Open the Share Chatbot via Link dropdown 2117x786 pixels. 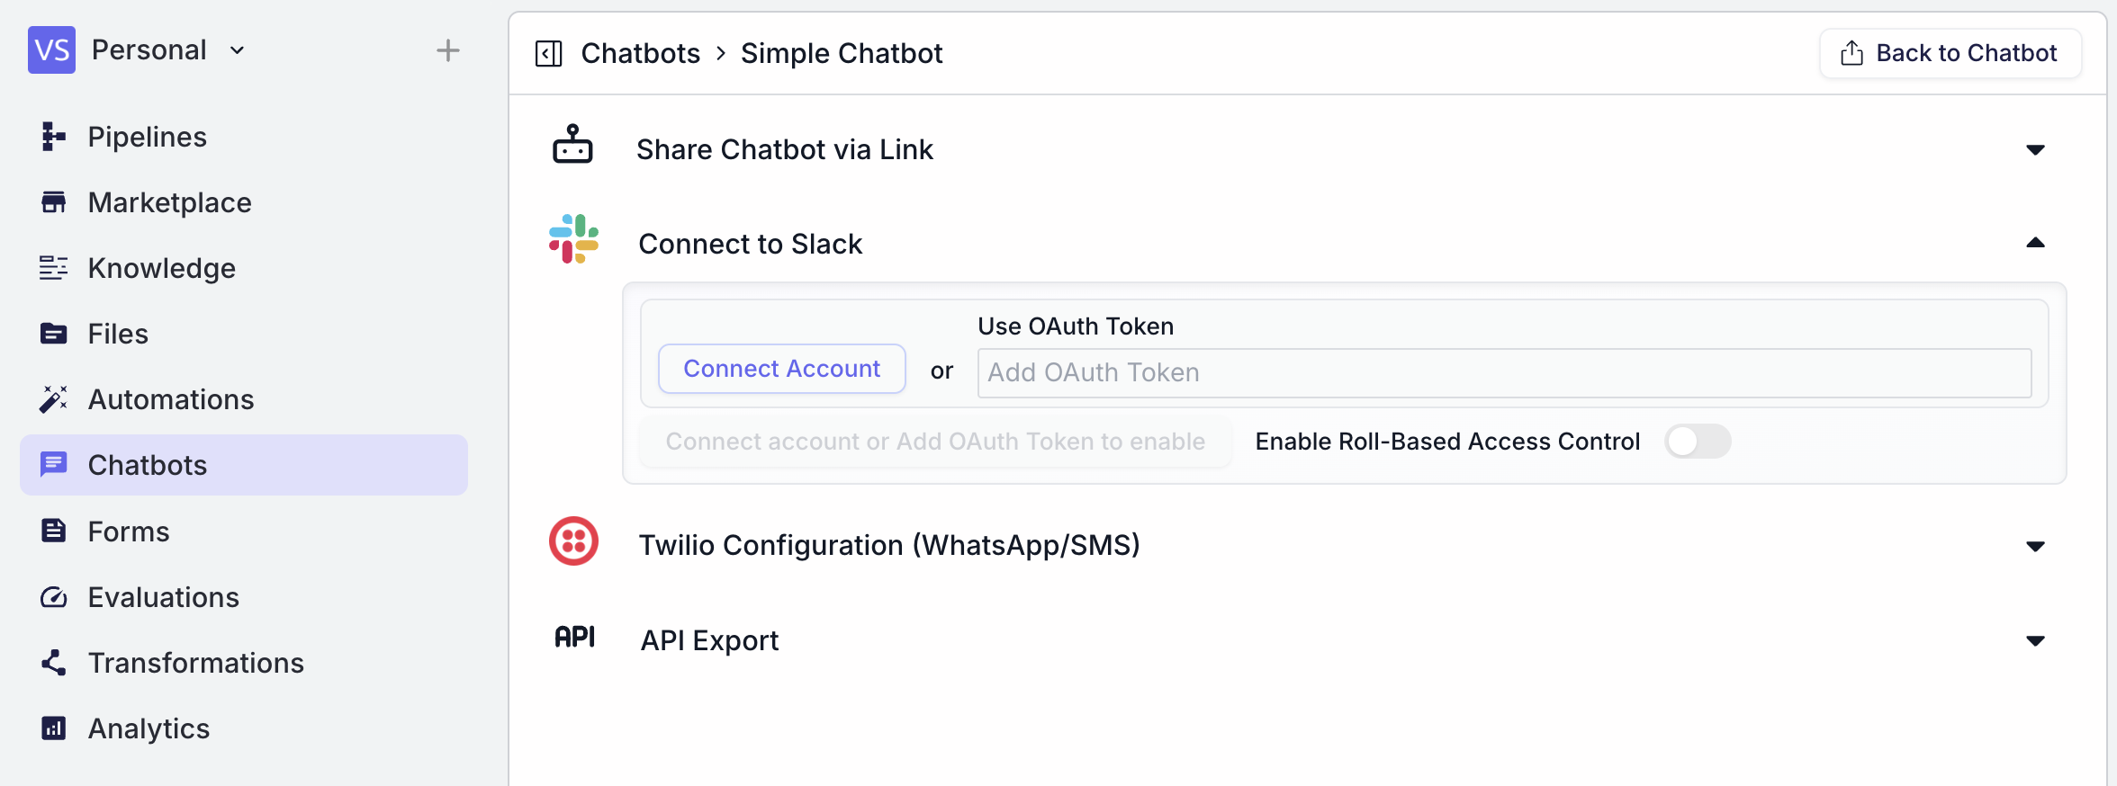point(2036,149)
